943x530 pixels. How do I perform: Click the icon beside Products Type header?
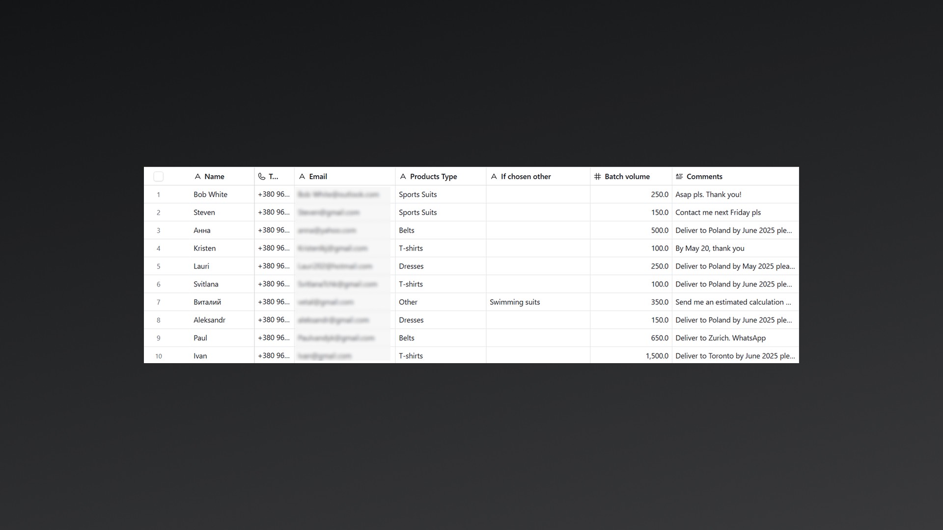coord(403,177)
